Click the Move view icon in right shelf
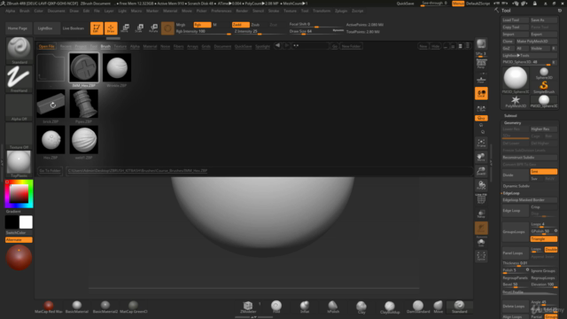The height and width of the screenshot is (319, 567). [481, 157]
